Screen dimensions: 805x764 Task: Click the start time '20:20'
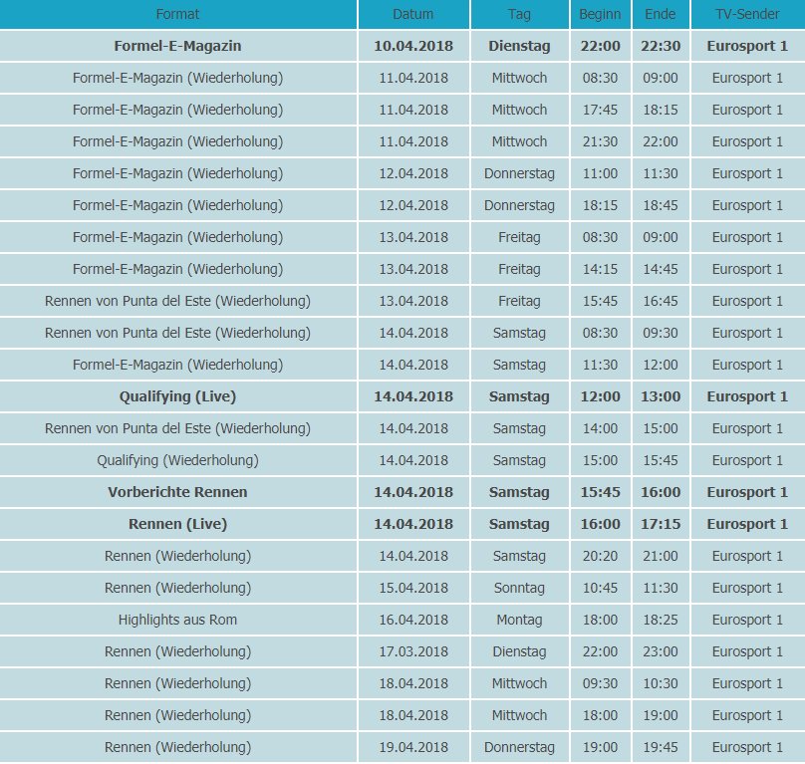600,556
